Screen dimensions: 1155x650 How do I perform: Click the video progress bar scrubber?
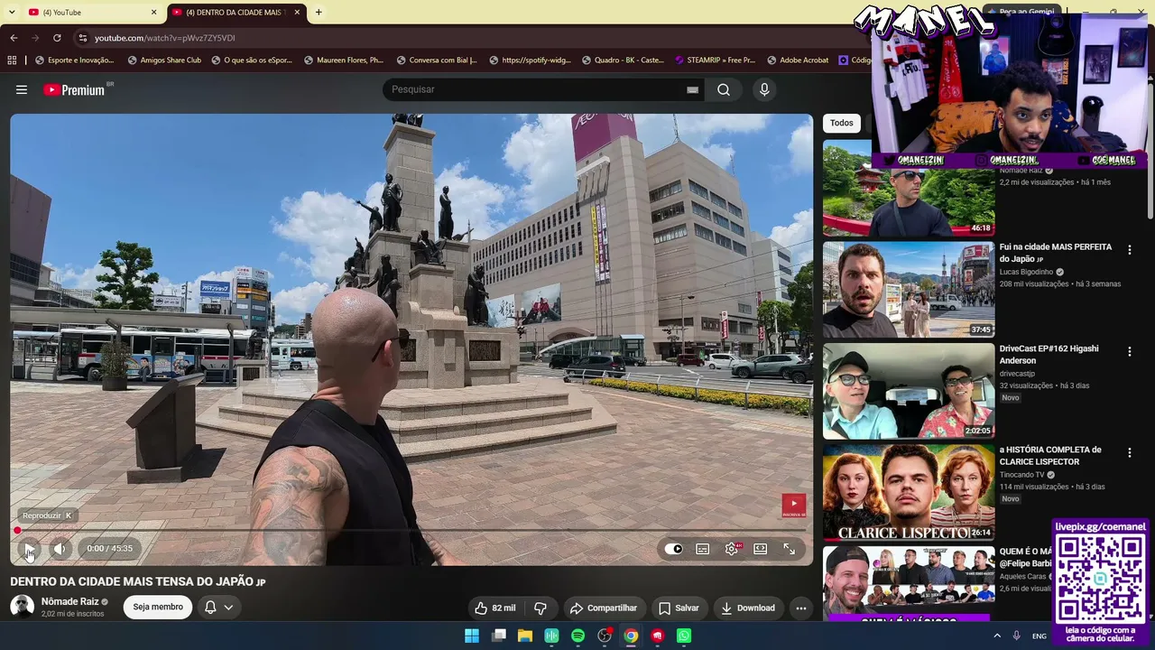[x=17, y=531]
